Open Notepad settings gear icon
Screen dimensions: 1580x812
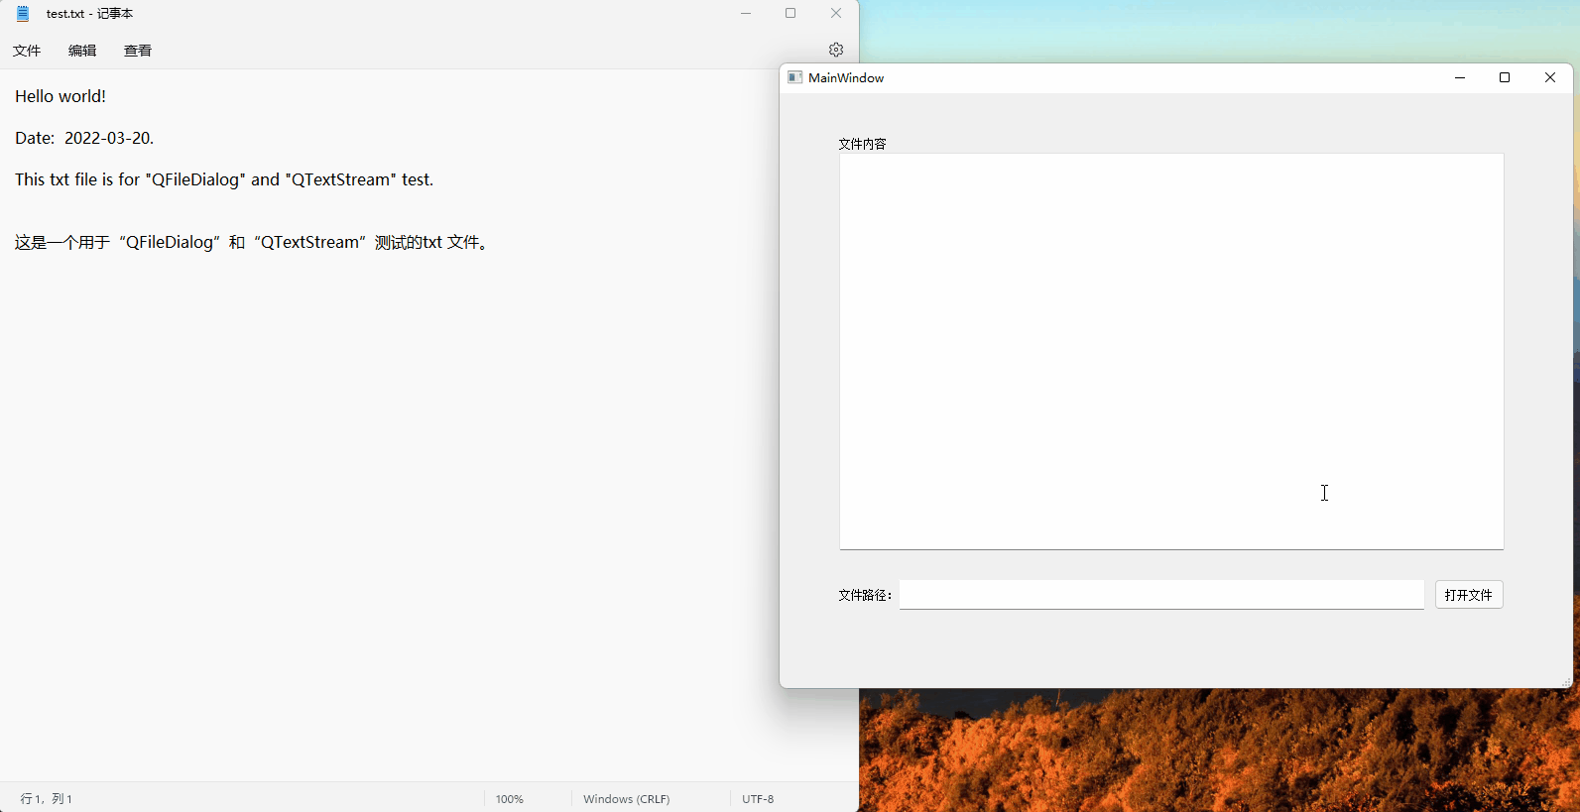(836, 50)
